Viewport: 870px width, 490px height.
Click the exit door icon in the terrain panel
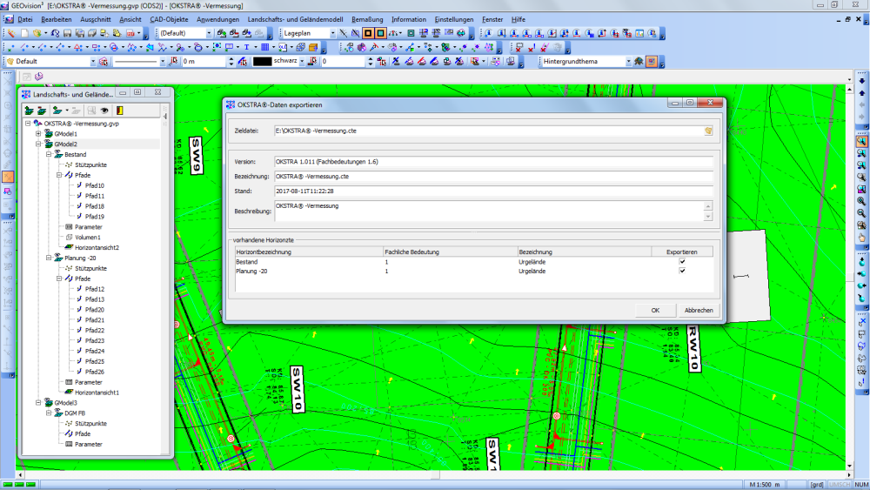(119, 111)
